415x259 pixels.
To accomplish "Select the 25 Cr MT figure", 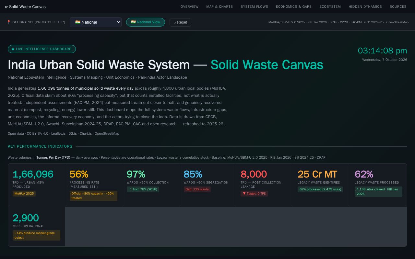I will tap(317, 174).
